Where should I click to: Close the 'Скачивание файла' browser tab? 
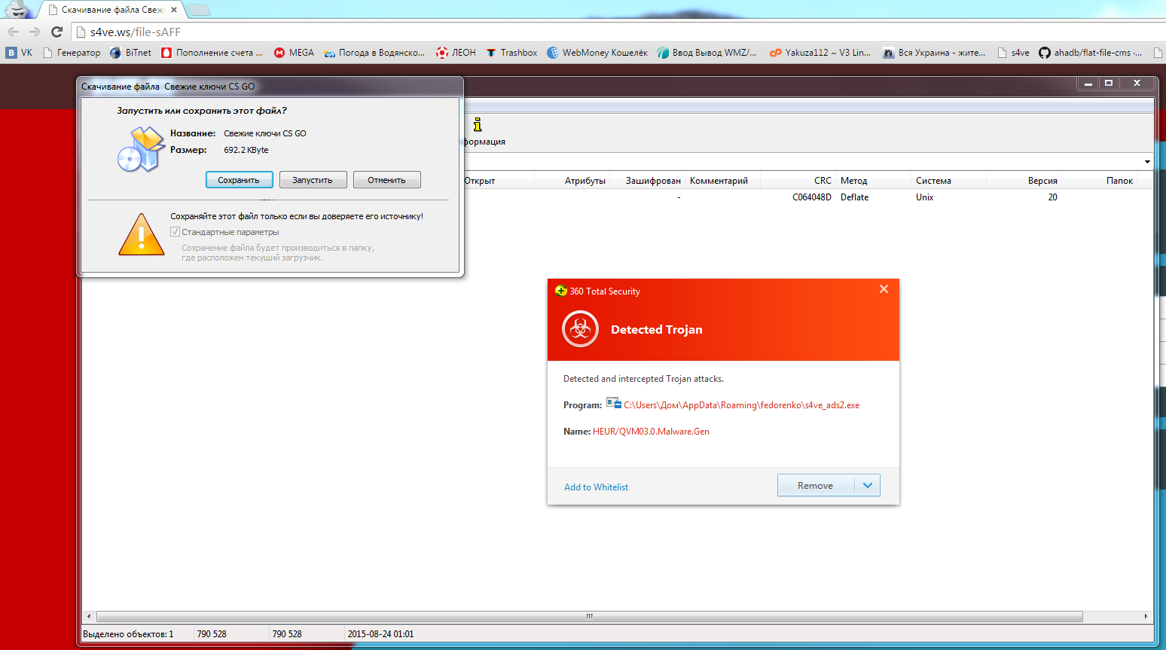click(174, 10)
